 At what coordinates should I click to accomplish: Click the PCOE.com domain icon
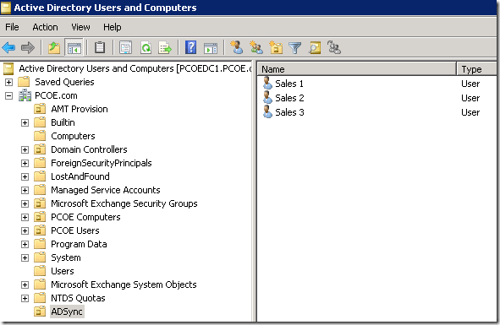point(25,95)
